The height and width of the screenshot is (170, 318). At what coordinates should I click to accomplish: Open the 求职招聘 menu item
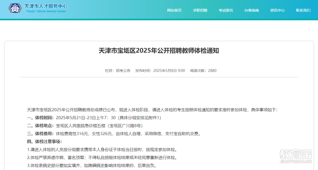(200, 10)
